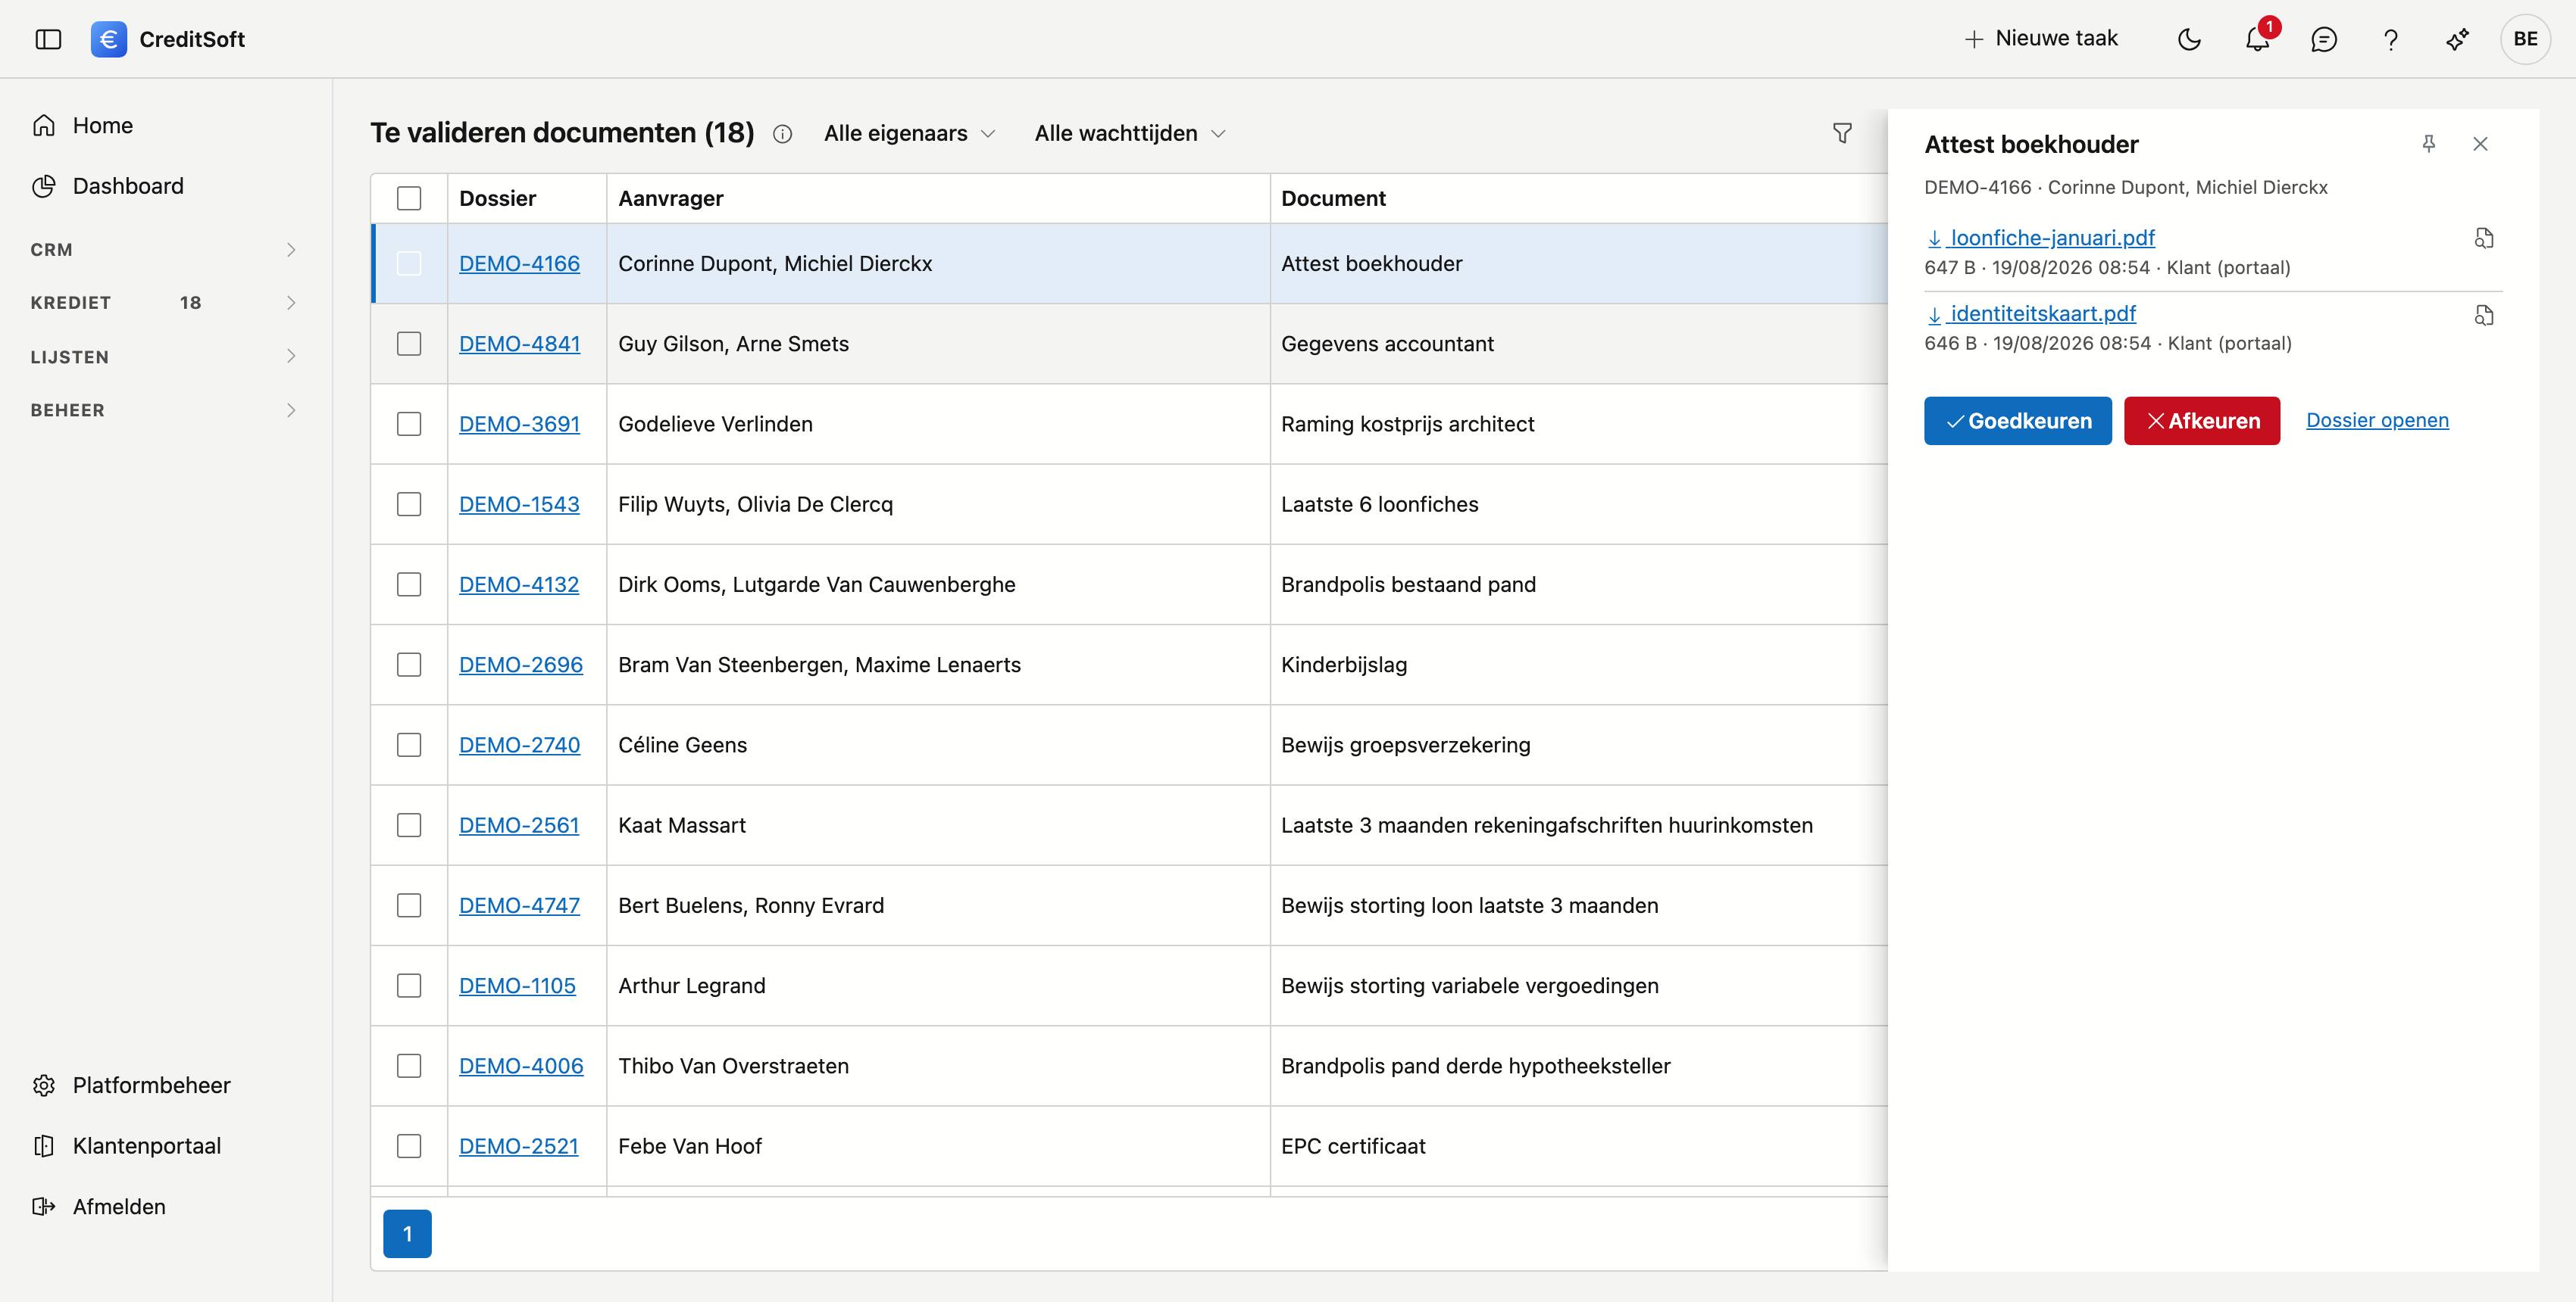Expand the BEHEER section
2576x1302 pixels.
[165, 410]
